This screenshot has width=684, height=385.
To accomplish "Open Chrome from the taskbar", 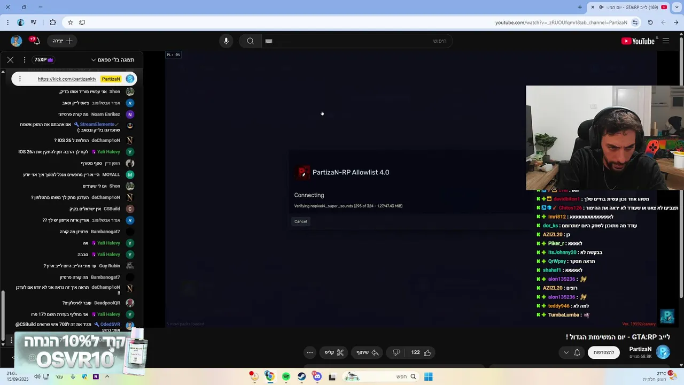I will pos(270,376).
